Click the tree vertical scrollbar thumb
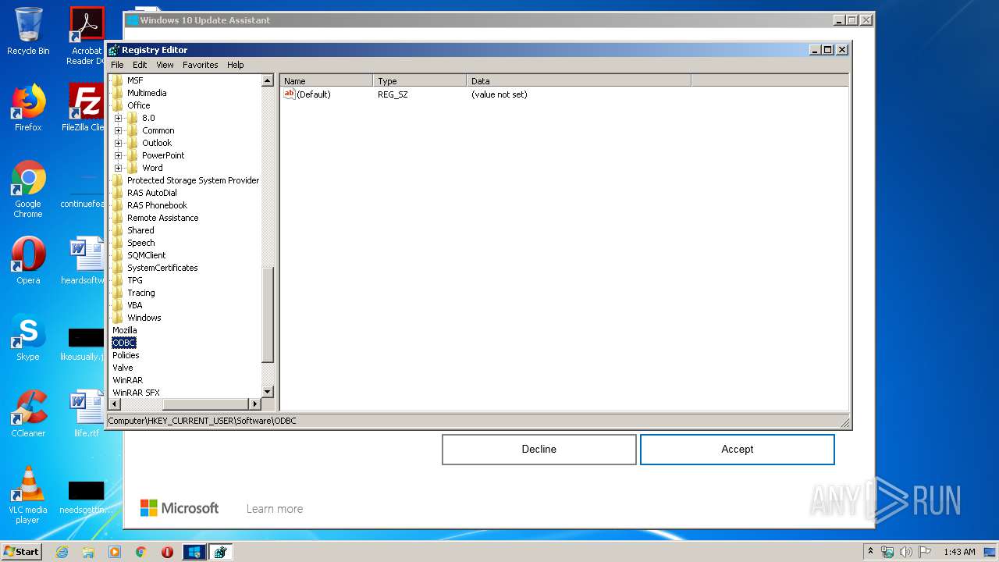 [x=268, y=315]
